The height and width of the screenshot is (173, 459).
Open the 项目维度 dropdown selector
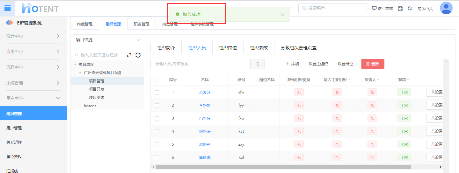click(x=107, y=40)
